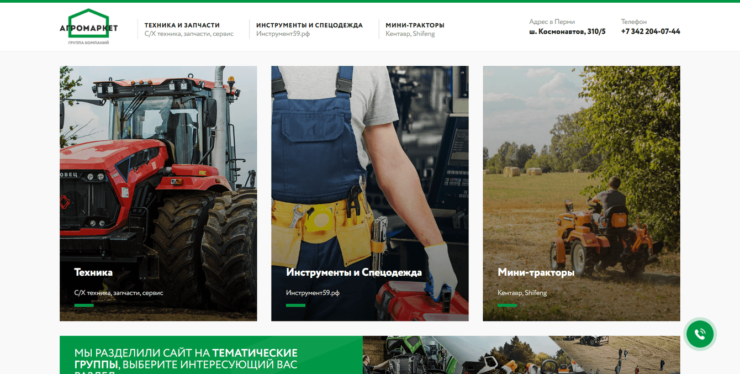This screenshot has height=374, width=740.
Task: Click the Адрес в Перми label
Action: point(552,22)
